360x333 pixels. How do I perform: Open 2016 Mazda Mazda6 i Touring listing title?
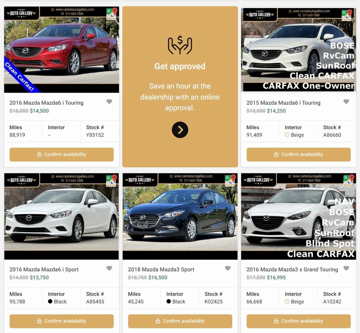pos(46,103)
